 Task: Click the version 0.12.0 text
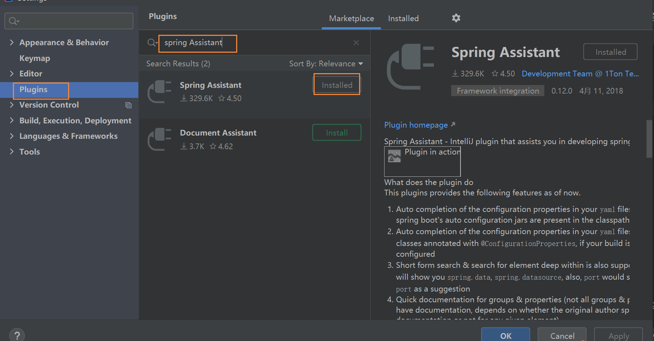pyautogui.click(x=562, y=91)
